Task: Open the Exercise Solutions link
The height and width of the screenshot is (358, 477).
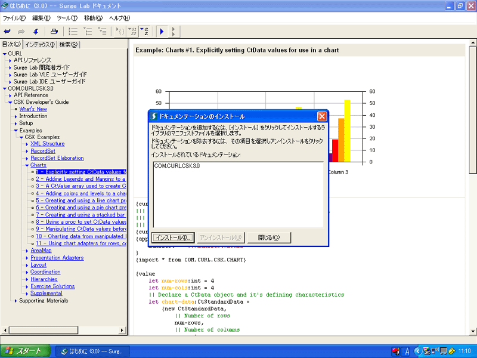Action: [52, 286]
